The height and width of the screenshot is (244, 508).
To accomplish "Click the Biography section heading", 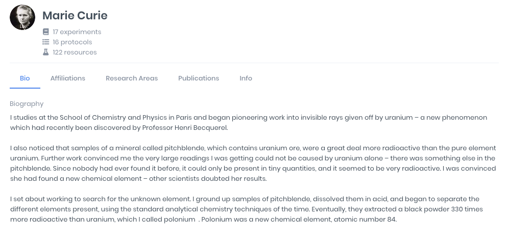I will point(27,104).
